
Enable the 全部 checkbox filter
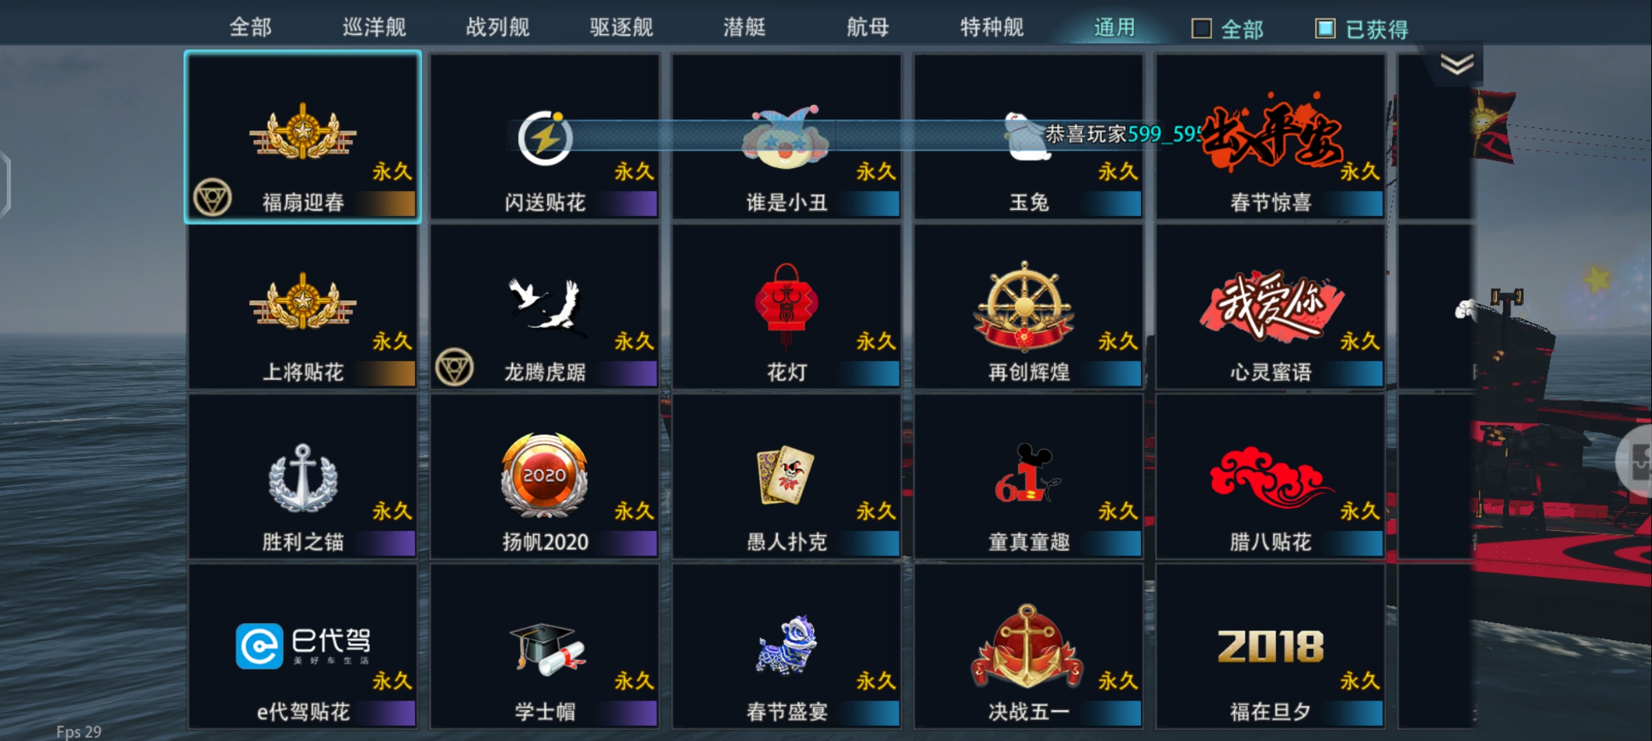point(1201,29)
